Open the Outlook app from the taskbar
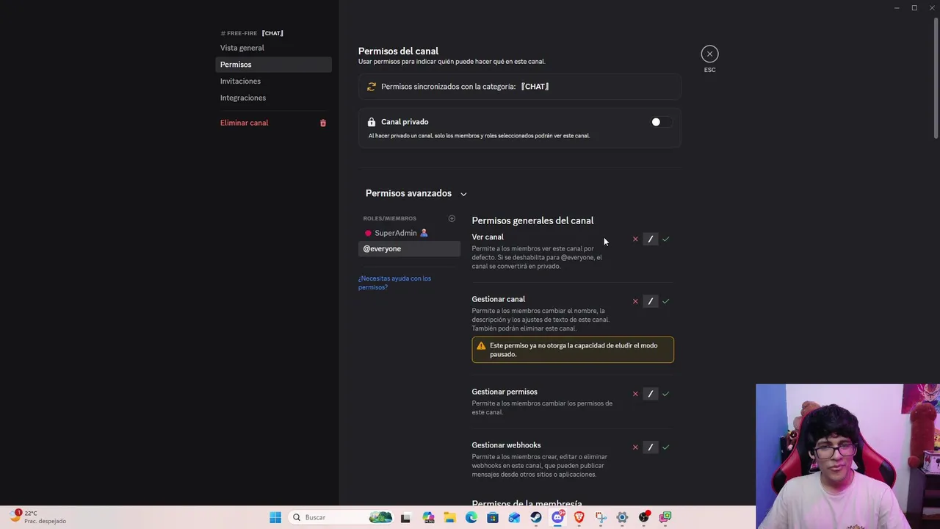 (514, 517)
